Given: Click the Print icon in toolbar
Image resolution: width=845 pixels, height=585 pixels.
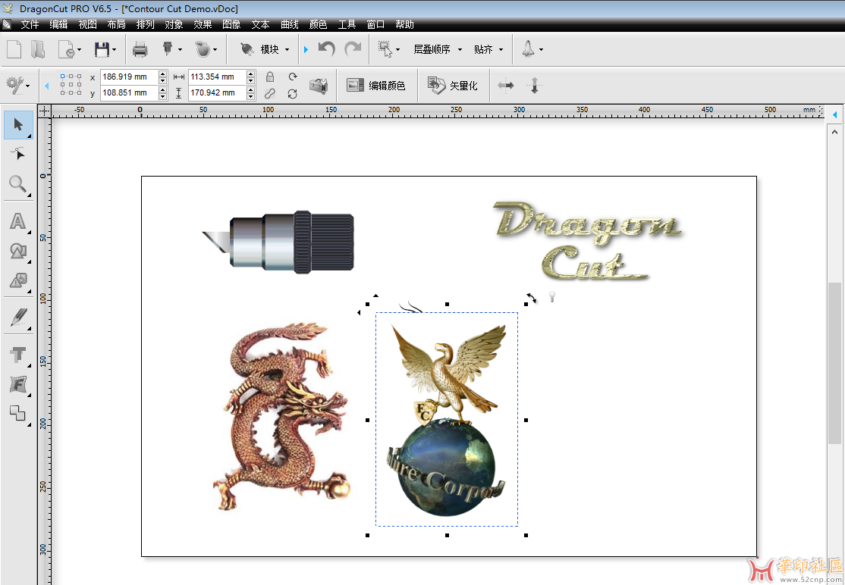Looking at the screenshot, I should point(140,50).
